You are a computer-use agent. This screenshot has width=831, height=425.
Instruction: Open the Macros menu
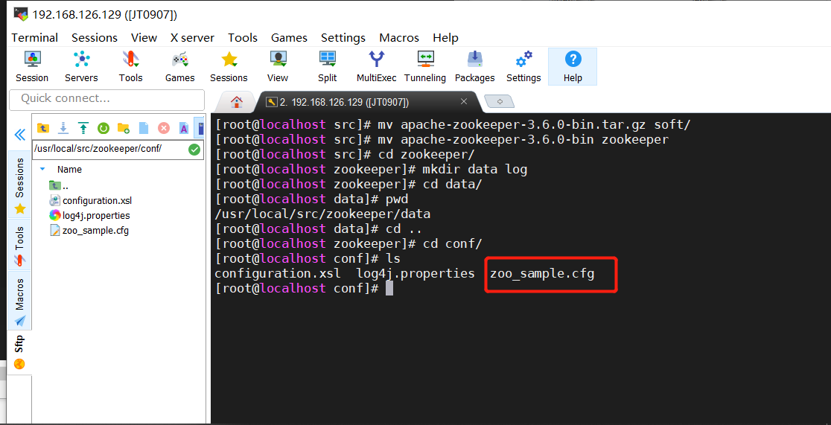pos(399,38)
